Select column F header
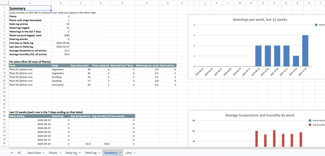The width and height of the screenshot is (325, 156). pyautogui.click(x=147, y=3)
